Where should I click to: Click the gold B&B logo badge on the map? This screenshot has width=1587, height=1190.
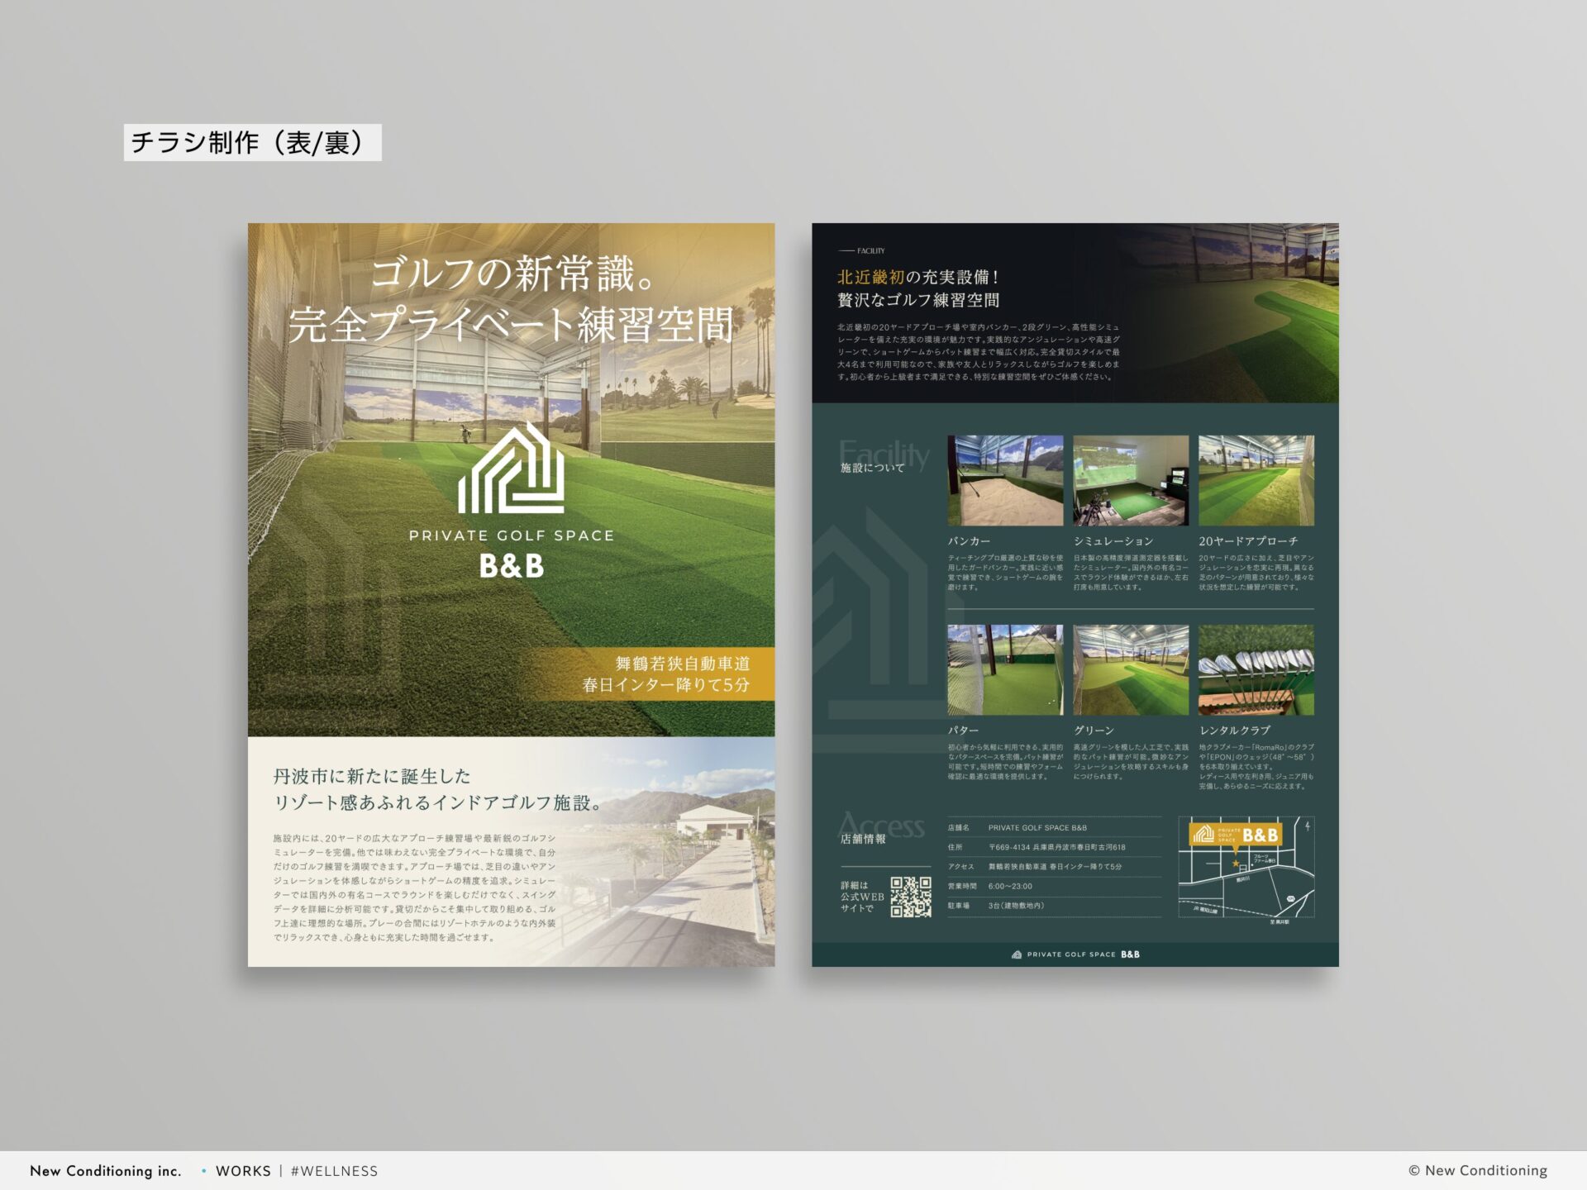click(1235, 835)
